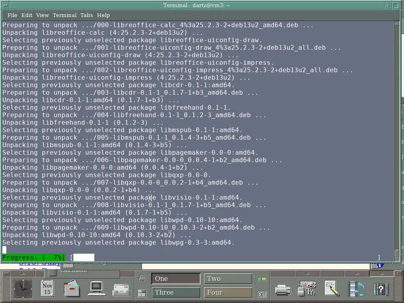Click the padlock lock-screen icon
This screenshot has height=303, width=404.
(142, 278)
